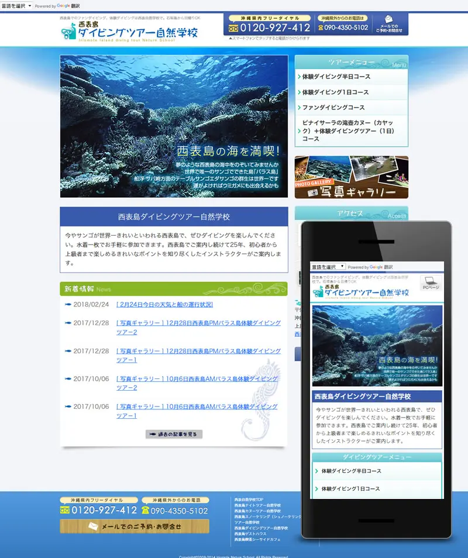
Task: Open the language dropdown inside the phone preview
Action: tap(328, 267)
